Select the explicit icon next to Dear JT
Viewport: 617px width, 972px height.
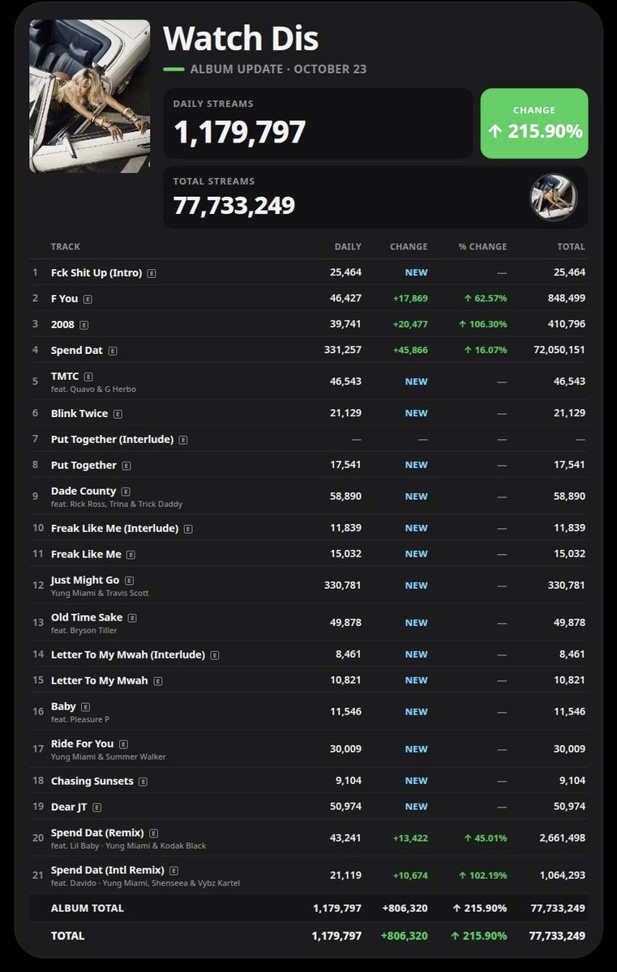pos(96,808)
